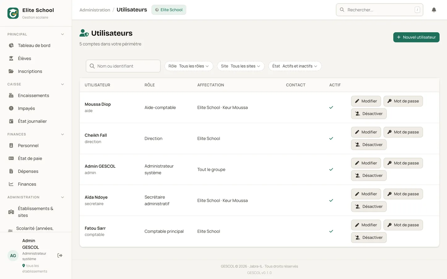Open Établissements & sites menu entry
The height and width of the screenshot is (279, 447).
pyautogui.click(x=36, y=212)
